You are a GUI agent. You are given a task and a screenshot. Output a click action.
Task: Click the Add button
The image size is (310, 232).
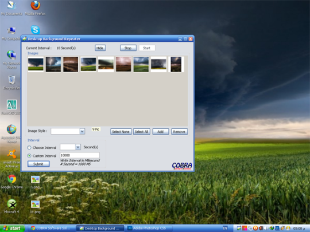point(160,132)
